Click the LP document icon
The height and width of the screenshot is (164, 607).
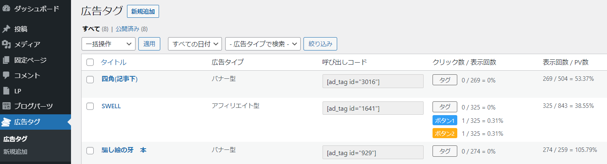6,91
